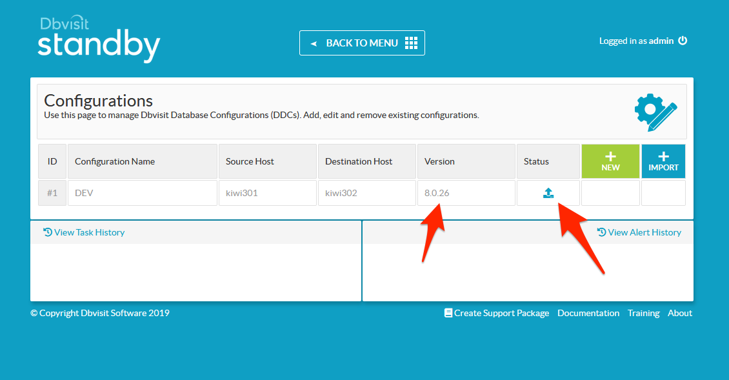729x380 pixels.
Task: Select the DEV configuration name cell
Action: pyautogui.click(x=143, y=193)
